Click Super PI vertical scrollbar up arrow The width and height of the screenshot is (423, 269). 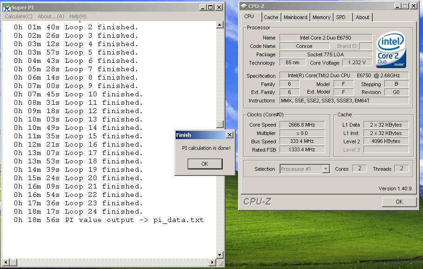tap(220, 25)
